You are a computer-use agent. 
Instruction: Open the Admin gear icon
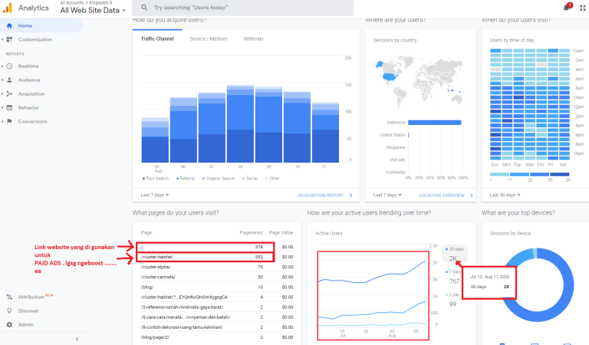point(9,324)
